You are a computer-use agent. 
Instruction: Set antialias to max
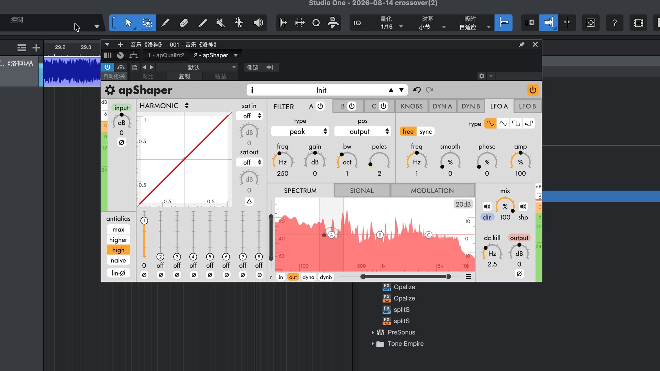coord(118,229)
